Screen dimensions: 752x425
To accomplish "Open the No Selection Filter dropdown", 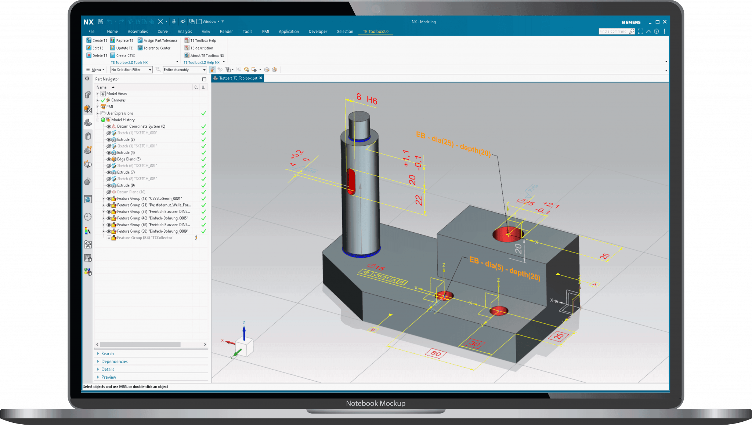I will [x=131, y=69].
